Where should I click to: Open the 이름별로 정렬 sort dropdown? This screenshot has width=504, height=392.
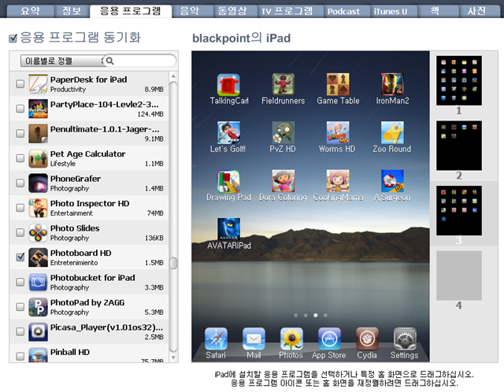pos(61,61)
